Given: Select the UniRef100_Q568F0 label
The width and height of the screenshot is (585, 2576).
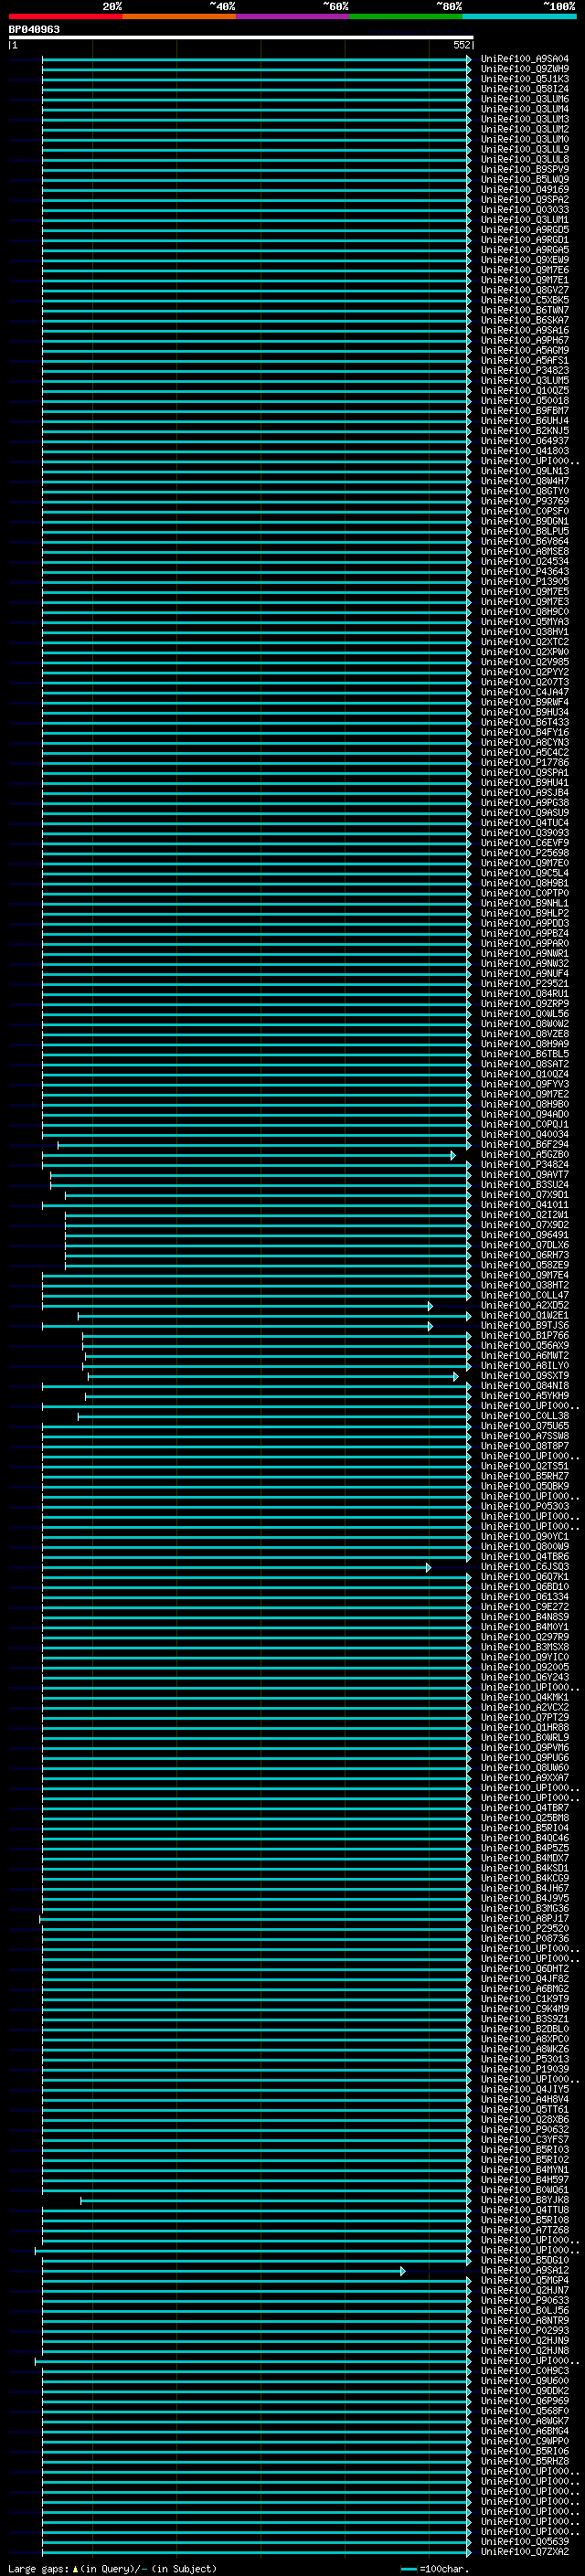Looking at the screenshot, I should click(525, 2410).
